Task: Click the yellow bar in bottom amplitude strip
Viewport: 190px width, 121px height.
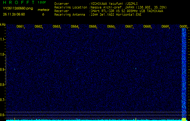Action: 183,119
